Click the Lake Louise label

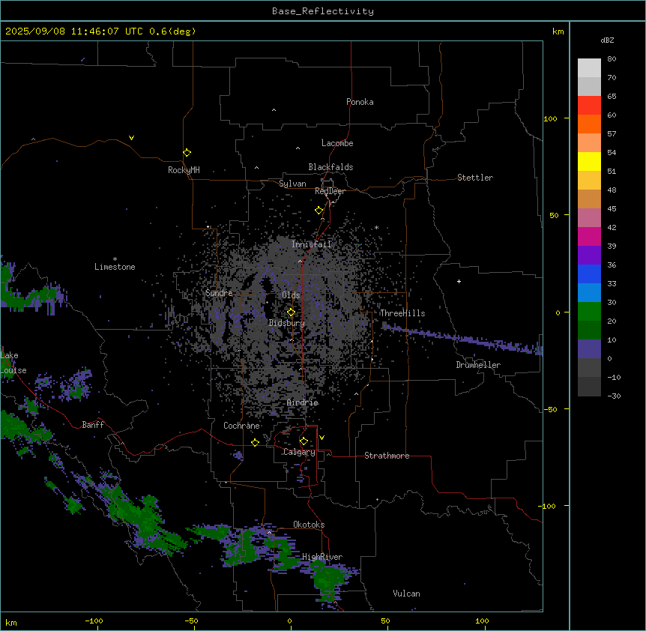[12, 363]
